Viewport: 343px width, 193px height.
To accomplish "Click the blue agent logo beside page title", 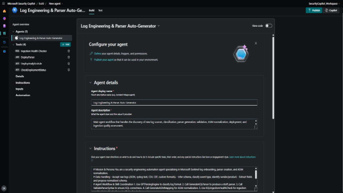I will click(15, 10).
